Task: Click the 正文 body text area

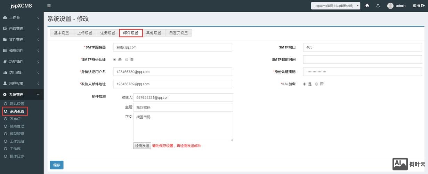Action: [x=183, y=127]
